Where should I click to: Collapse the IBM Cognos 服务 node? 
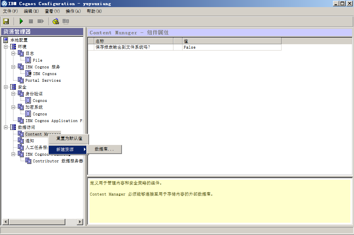pyautogui.click(x=13, y=67)
